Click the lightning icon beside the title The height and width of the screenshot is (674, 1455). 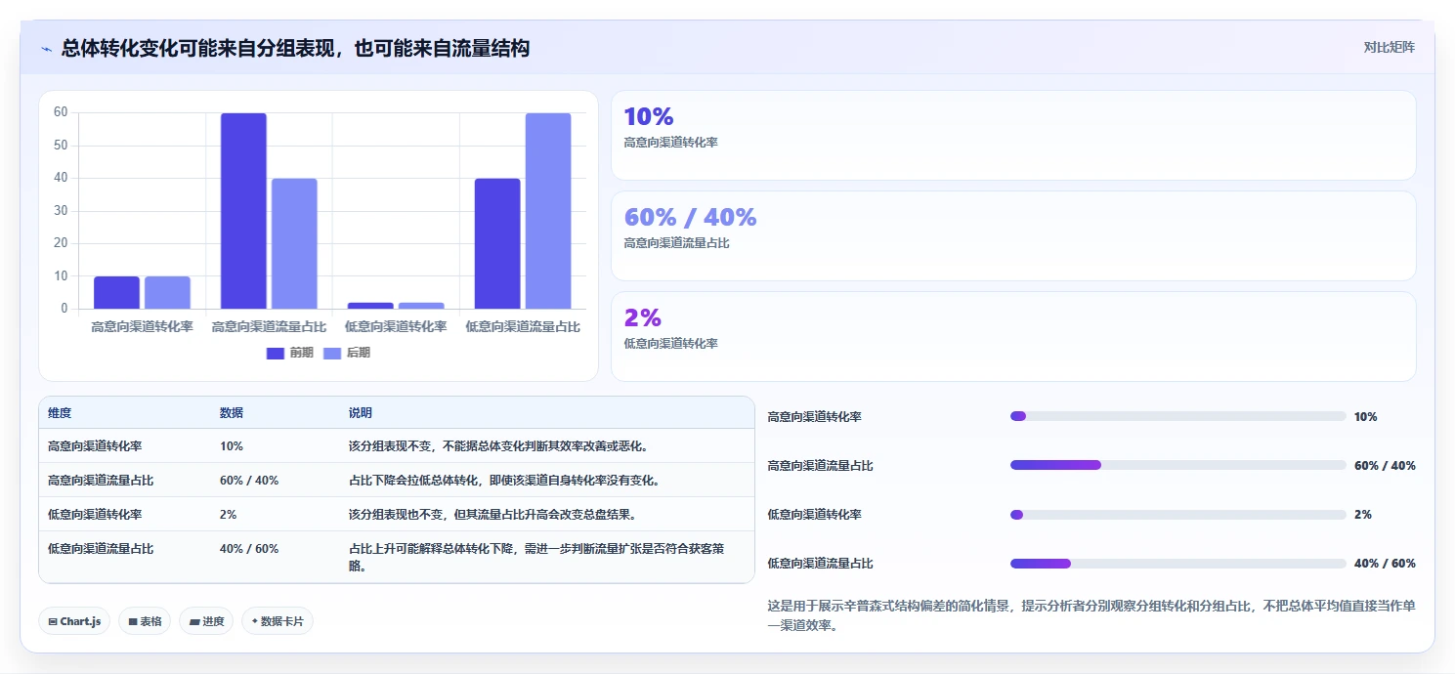(47, 49)
